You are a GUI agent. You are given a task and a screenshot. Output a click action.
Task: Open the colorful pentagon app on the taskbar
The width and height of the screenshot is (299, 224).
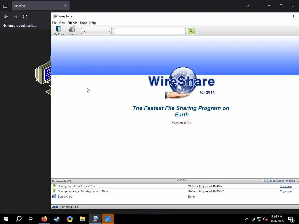(x=70, y=219)
